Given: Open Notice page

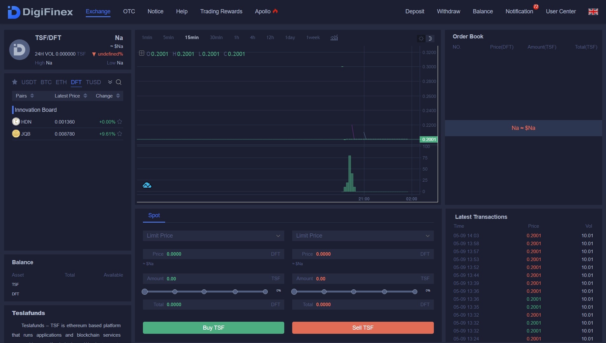Looking at the screenshot, I should tap(155, 11).
